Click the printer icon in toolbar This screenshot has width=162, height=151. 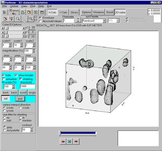pyautogui.click(x=23, y=12)
